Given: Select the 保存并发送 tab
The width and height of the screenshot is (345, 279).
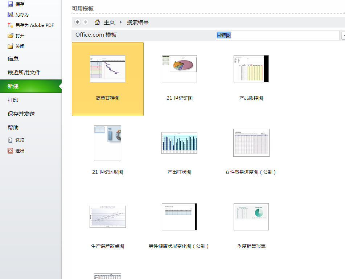Looking at the screenshot, I should 21,114.
